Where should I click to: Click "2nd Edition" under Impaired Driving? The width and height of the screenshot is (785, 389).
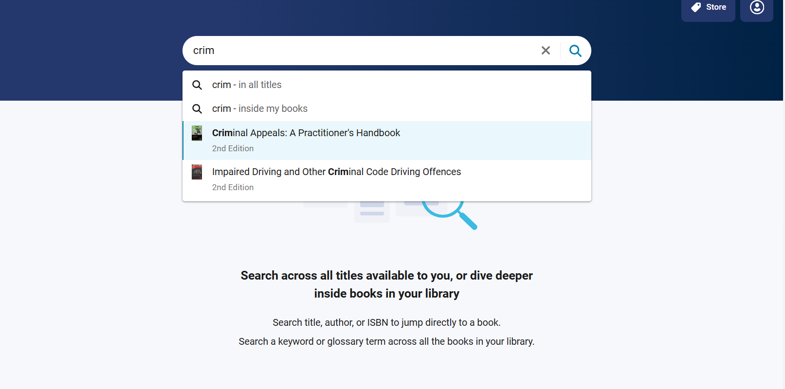point(233,188)
